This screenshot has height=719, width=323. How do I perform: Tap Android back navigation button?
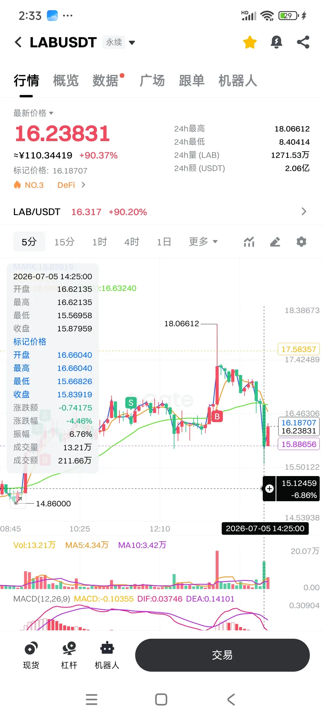click(231, 700)
